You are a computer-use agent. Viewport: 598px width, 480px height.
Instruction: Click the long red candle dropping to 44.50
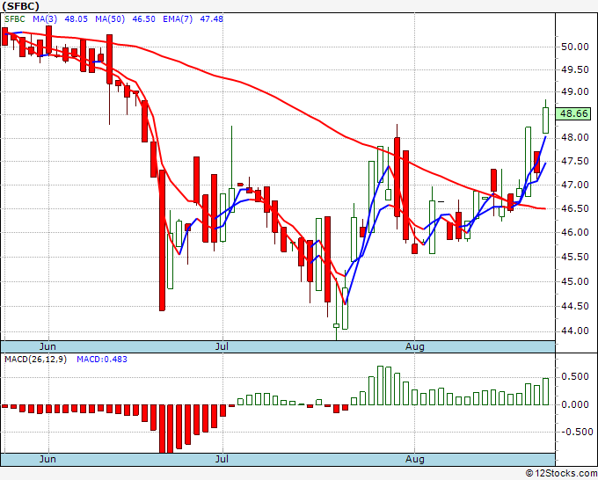pos(162,240)
